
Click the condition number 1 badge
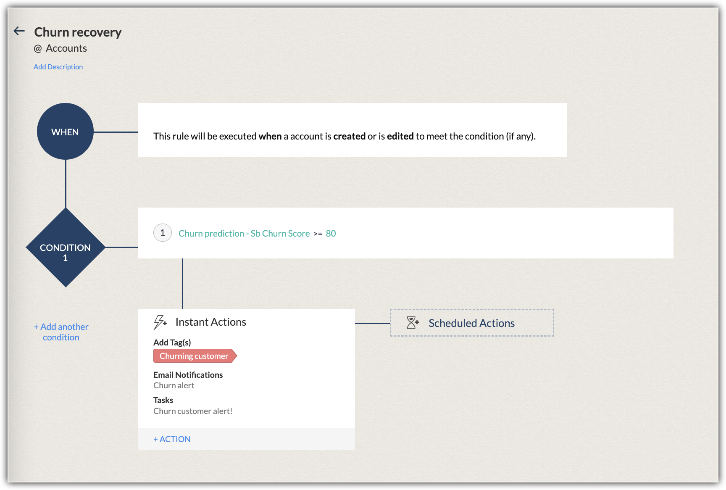(163, 233)
